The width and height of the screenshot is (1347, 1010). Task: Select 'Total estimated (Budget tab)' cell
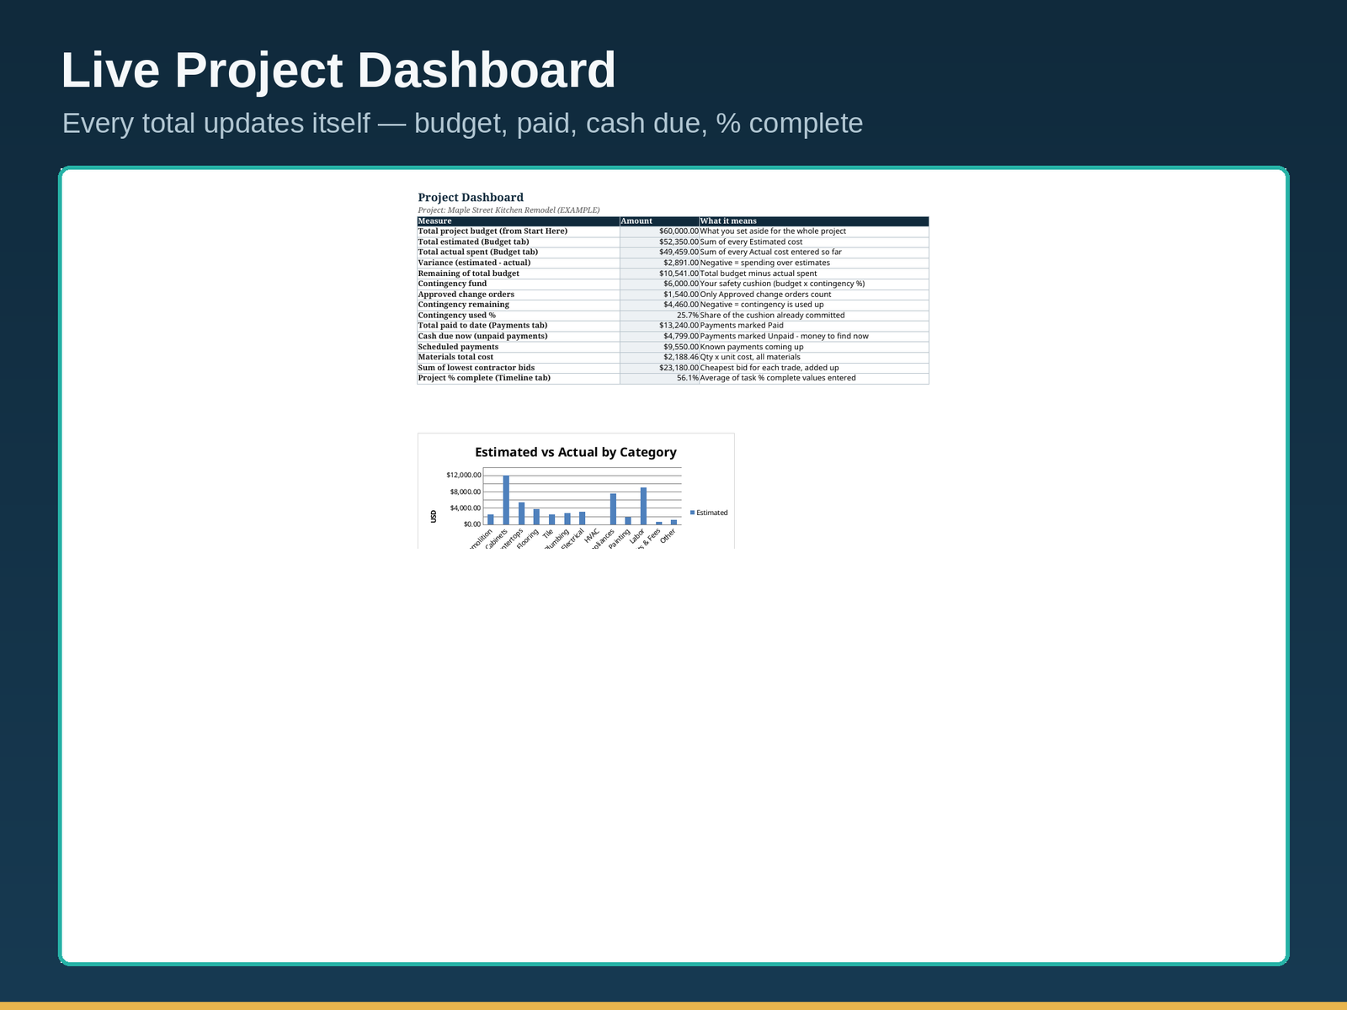[519, 242]
